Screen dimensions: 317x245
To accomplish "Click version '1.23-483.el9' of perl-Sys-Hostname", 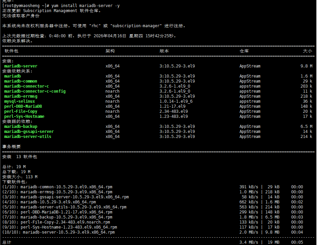I will coord(174,116).
